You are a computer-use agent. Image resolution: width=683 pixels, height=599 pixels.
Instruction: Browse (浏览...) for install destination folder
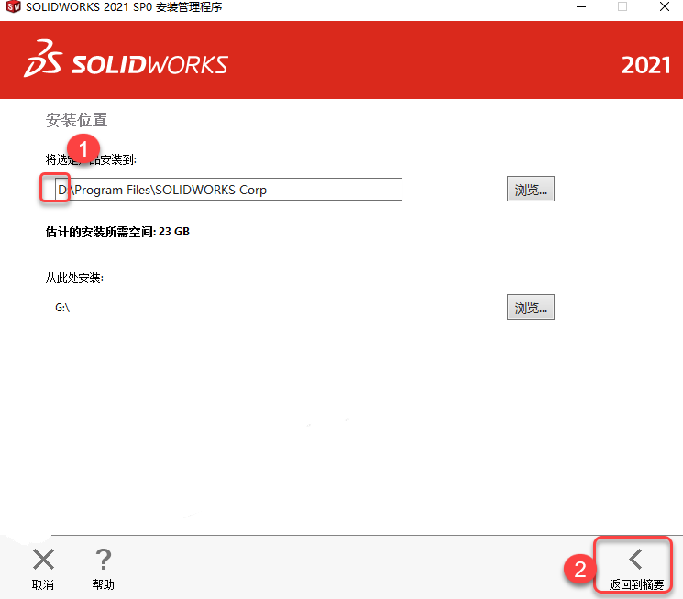[x=531, y=189]
